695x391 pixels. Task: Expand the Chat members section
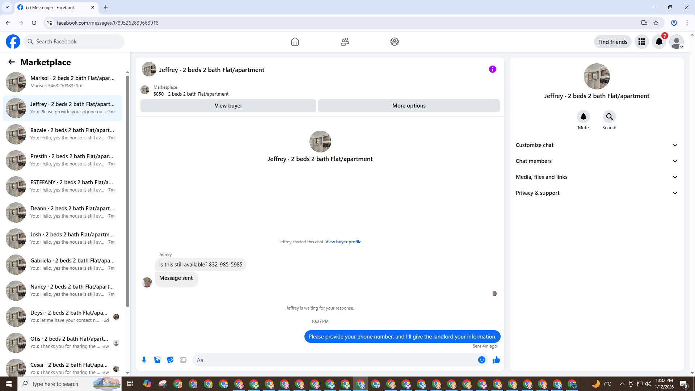tap(596, 161)
